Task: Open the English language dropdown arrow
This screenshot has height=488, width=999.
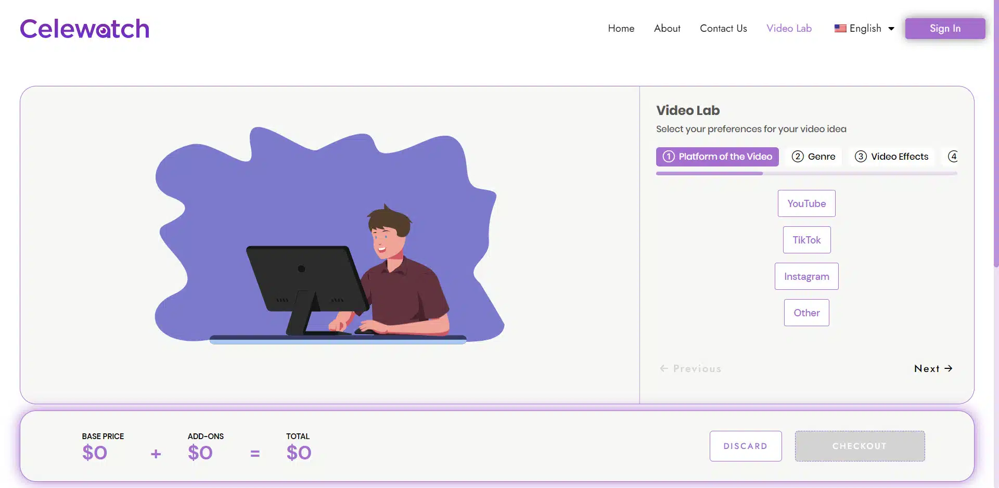Action: (x=891, y=29)
